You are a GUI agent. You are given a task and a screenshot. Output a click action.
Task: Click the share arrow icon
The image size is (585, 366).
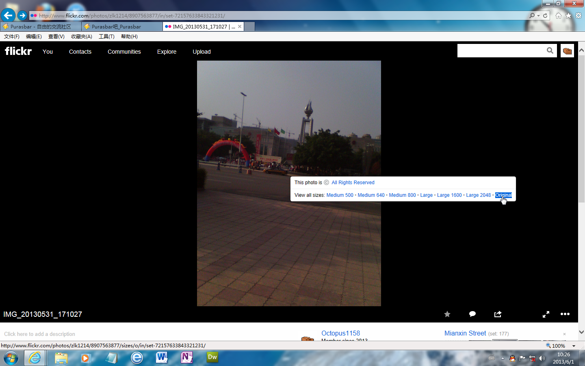(498, 314)
